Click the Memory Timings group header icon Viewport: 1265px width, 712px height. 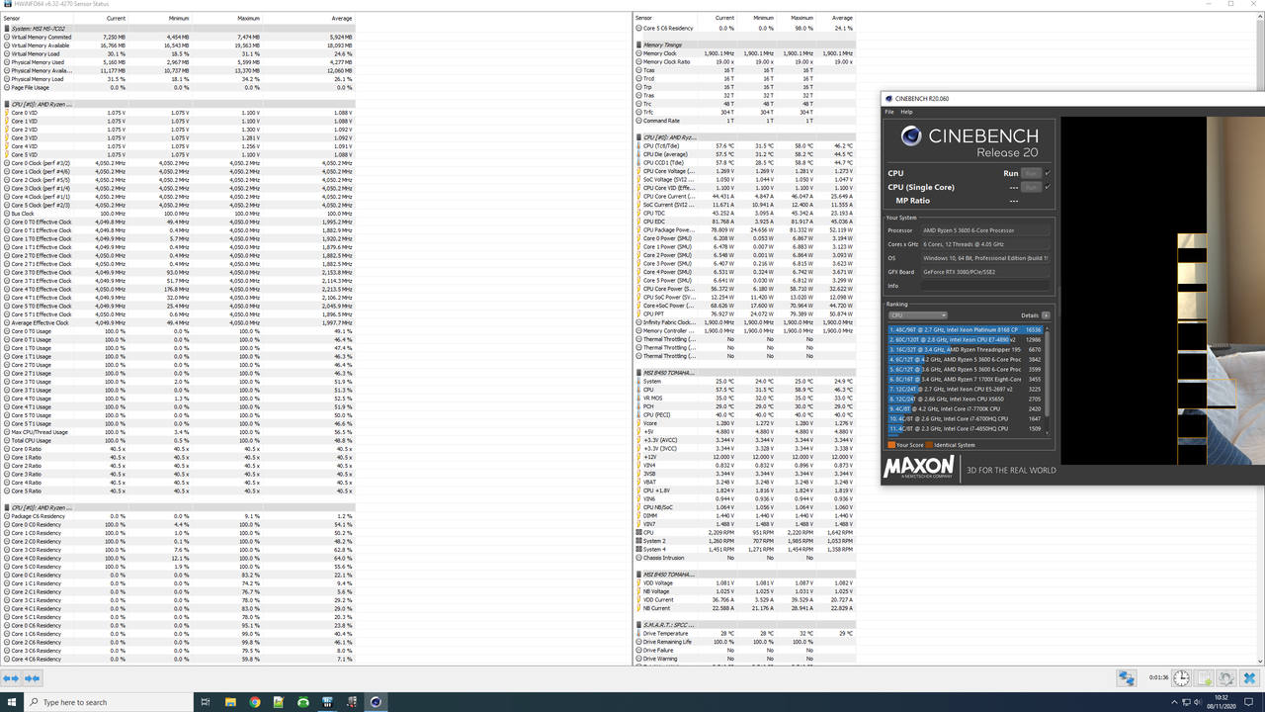(639, 45)
